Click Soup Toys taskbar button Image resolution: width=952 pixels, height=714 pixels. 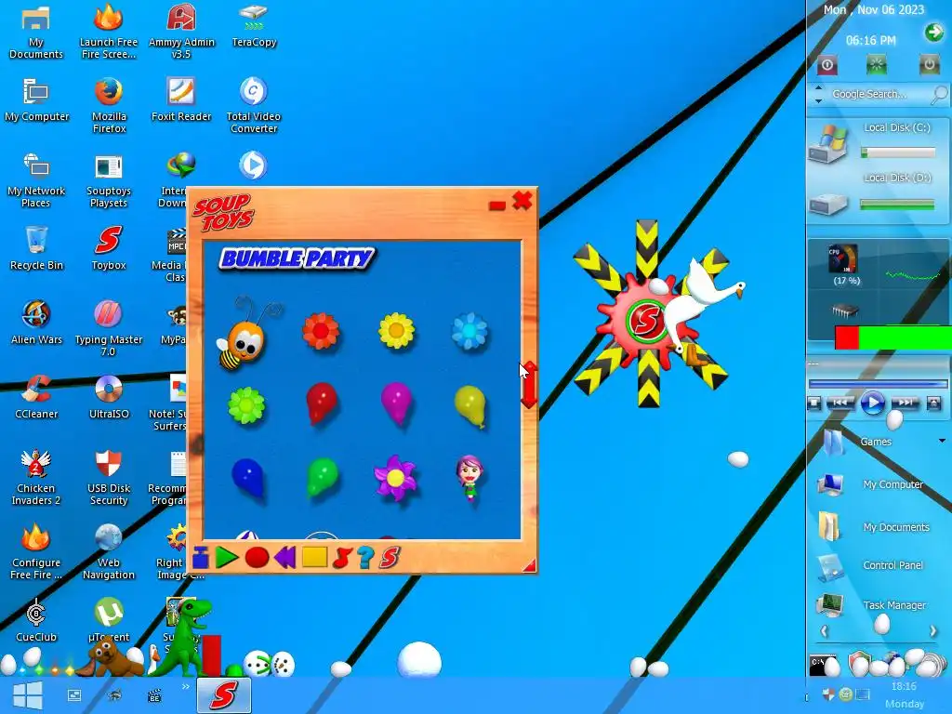point(223,695)
